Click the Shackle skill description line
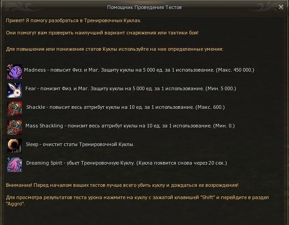The width and height of the screenshot is (289, 225). (125, 108)
